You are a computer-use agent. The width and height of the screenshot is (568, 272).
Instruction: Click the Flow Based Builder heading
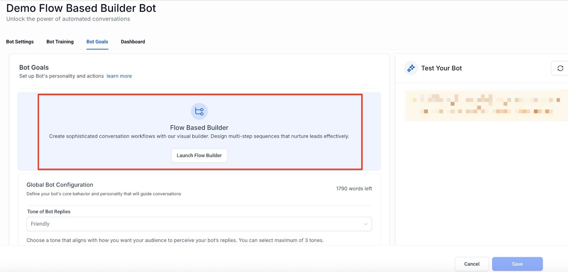pos(199,127)
